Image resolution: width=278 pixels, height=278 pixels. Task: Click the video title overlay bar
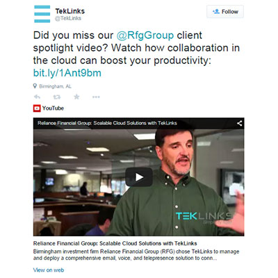tap(138, 123)
